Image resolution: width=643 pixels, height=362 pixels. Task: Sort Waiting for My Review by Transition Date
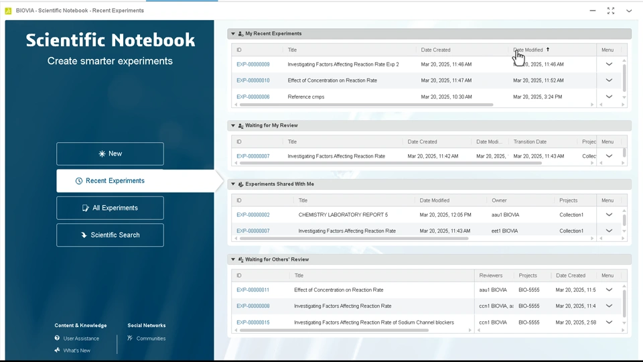530,141
